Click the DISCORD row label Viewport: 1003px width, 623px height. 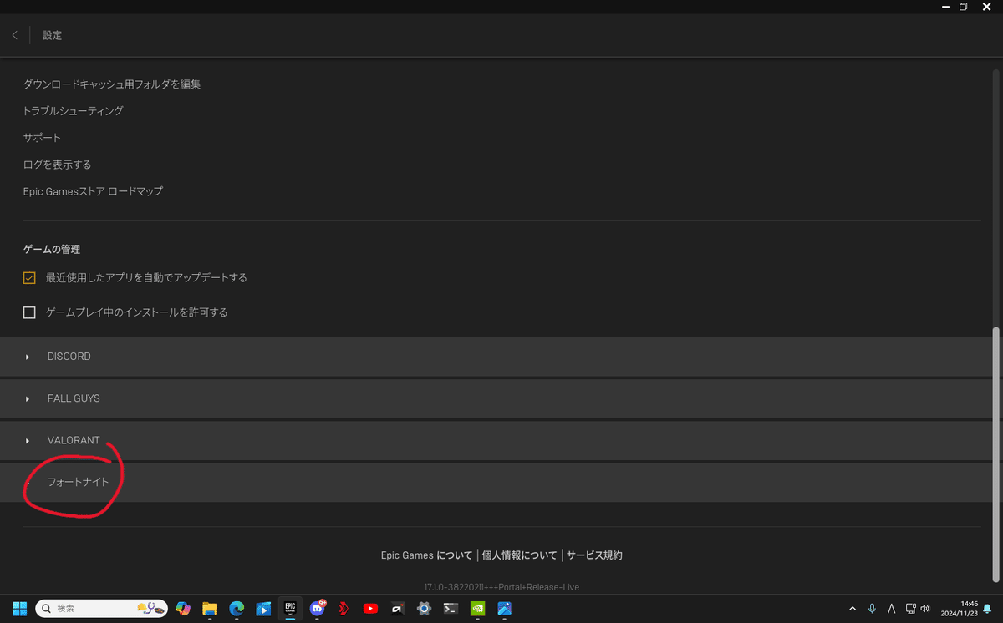point(69,357)
